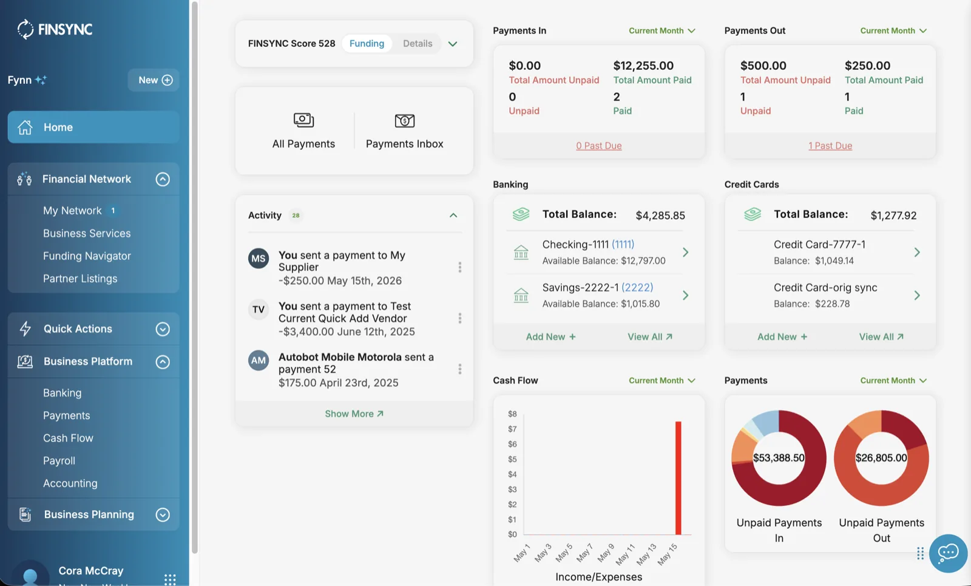971x586 pixels.
Task: Open Business Services
Action: point(87,233)
